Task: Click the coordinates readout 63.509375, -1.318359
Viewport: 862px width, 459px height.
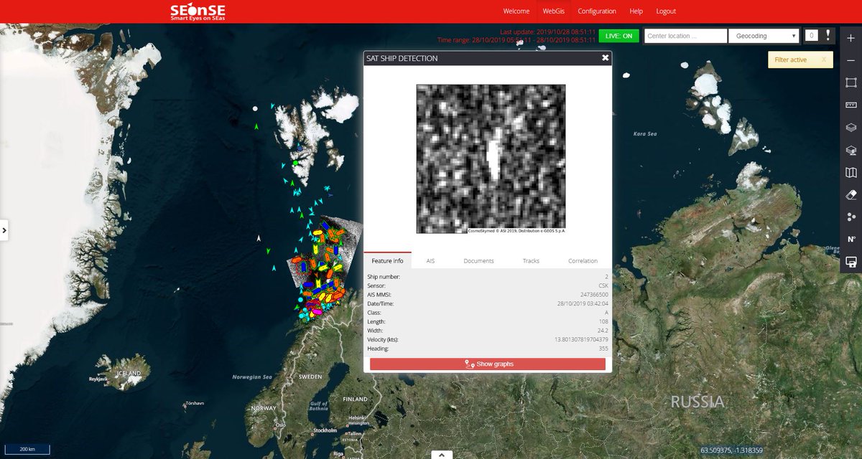Action: [x=731, y=450]
